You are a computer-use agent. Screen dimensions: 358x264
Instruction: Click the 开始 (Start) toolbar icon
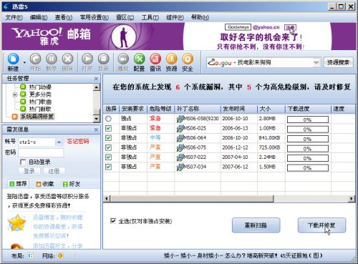[x=35, y=59]
